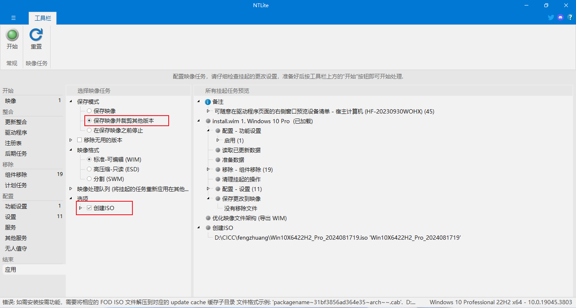Collapse the 映像格式 group
Screen dimensions: 576x308
(71, 150)
